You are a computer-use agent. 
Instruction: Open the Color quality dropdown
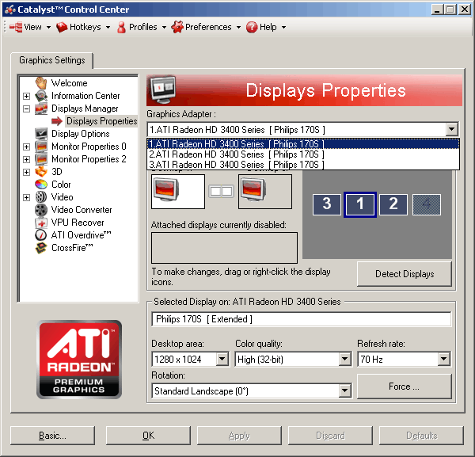tap(344, 359)
